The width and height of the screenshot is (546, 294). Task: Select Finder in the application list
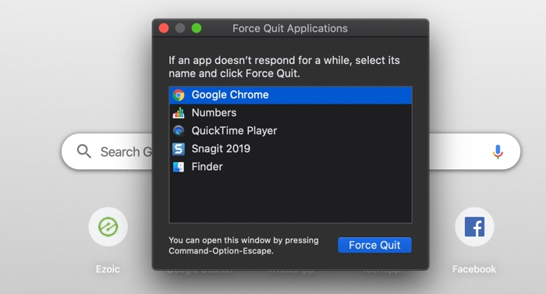(290, 167)
